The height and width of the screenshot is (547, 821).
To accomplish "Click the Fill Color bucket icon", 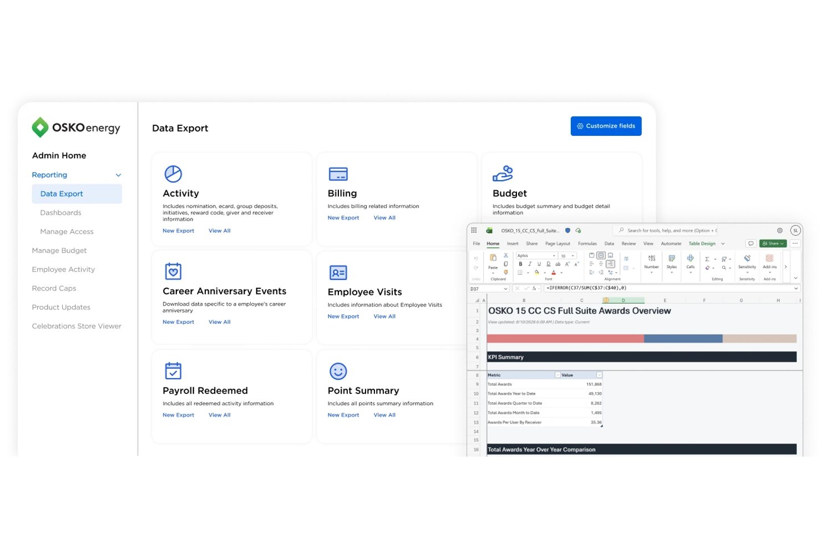I will point(536,272).
